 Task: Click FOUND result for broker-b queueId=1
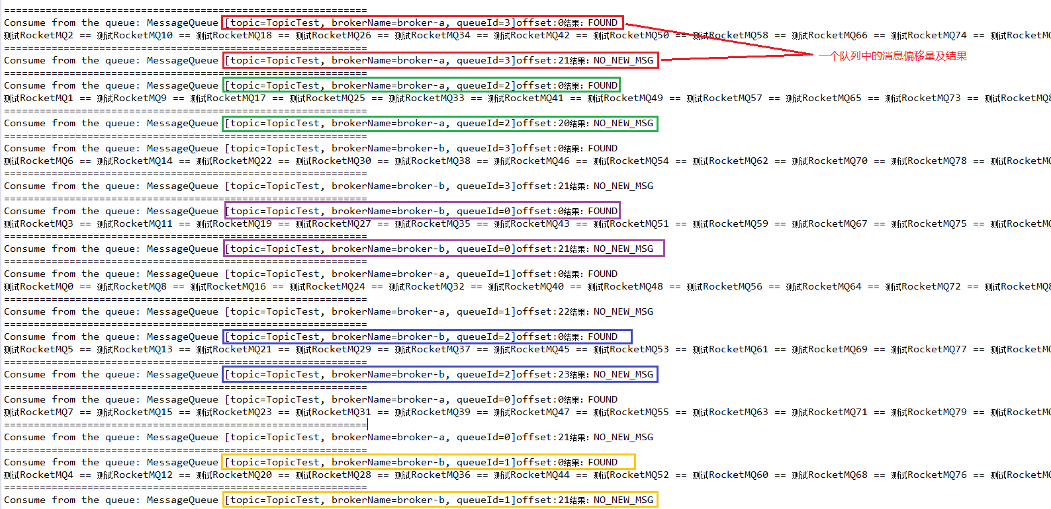tap(602, 462)
